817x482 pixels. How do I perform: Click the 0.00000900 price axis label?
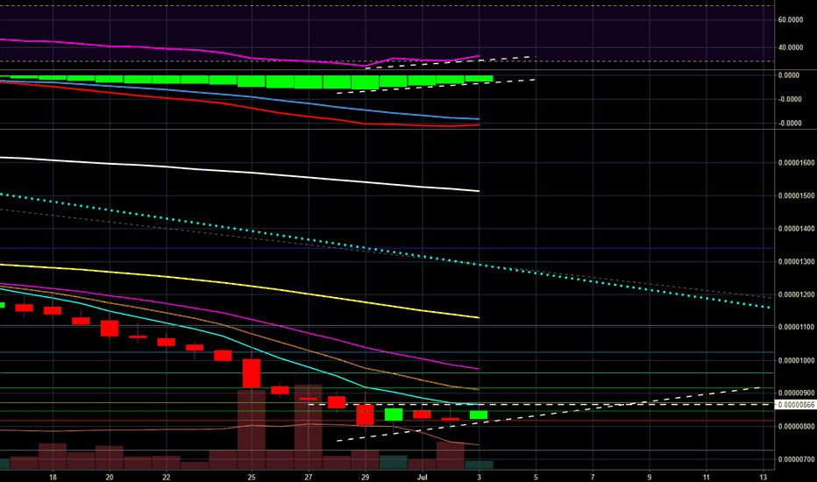(796, 393)
